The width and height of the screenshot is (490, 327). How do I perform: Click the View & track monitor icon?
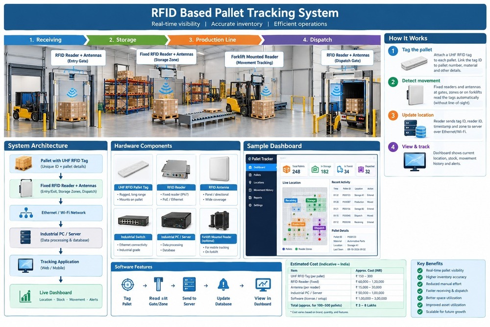(415, 161)
